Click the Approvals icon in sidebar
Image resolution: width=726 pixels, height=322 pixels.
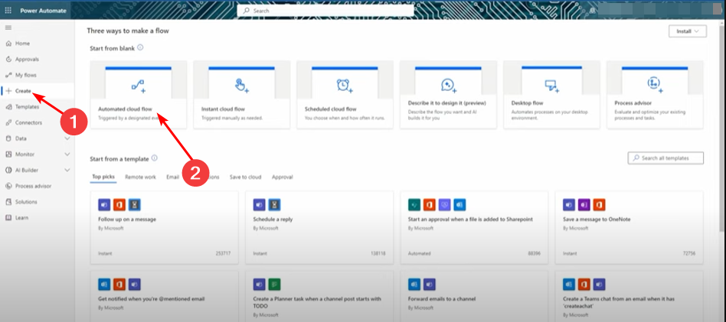coord(8,59)
